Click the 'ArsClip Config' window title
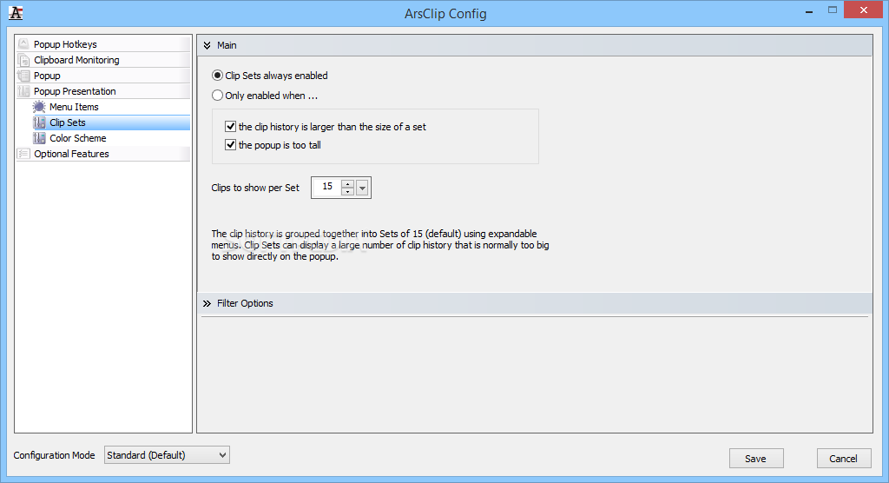This screenshot has height=483, width=889. click(x=445, y=14)
